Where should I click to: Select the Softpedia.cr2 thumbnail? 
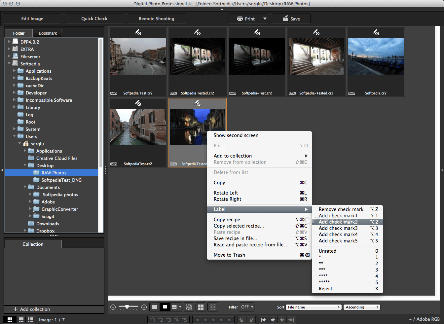376,56
